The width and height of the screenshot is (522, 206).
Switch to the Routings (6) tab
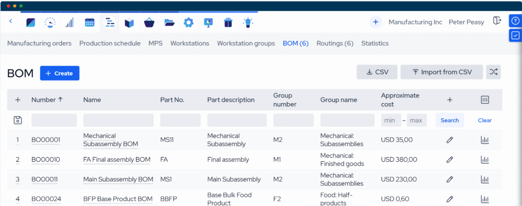[x=335, y=43]
